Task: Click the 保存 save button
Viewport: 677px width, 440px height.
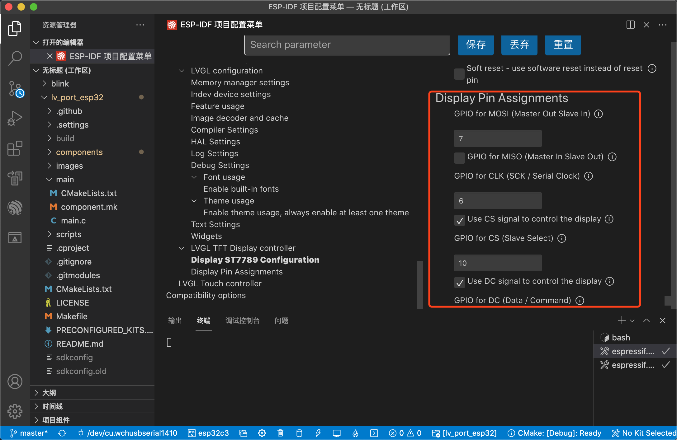Action: 476,45
